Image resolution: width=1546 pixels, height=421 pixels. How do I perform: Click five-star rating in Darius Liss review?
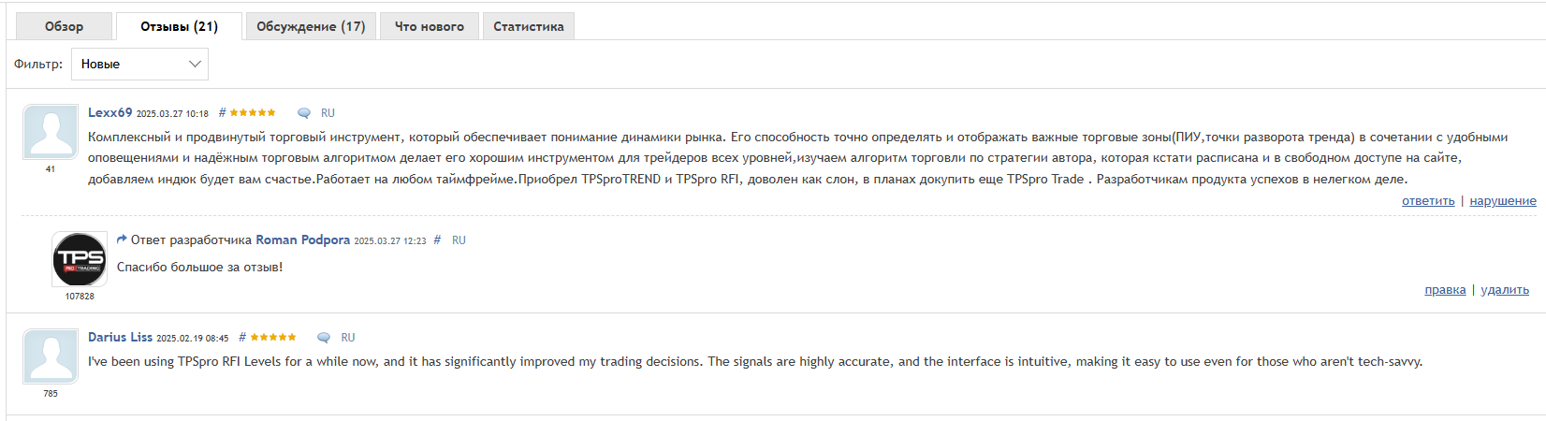pyautogui.click(x=273, y=338)
